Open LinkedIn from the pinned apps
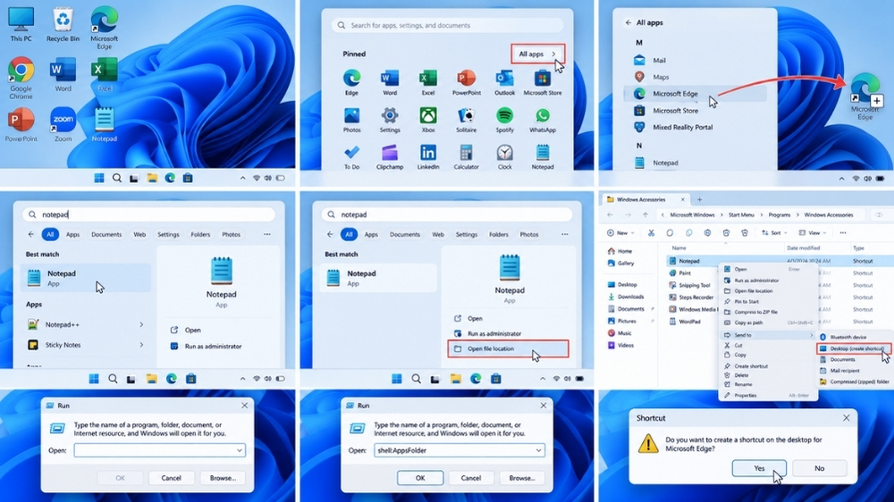Image resolution: width=894 pixels, height=502 pixels. (x=428, y=157)
